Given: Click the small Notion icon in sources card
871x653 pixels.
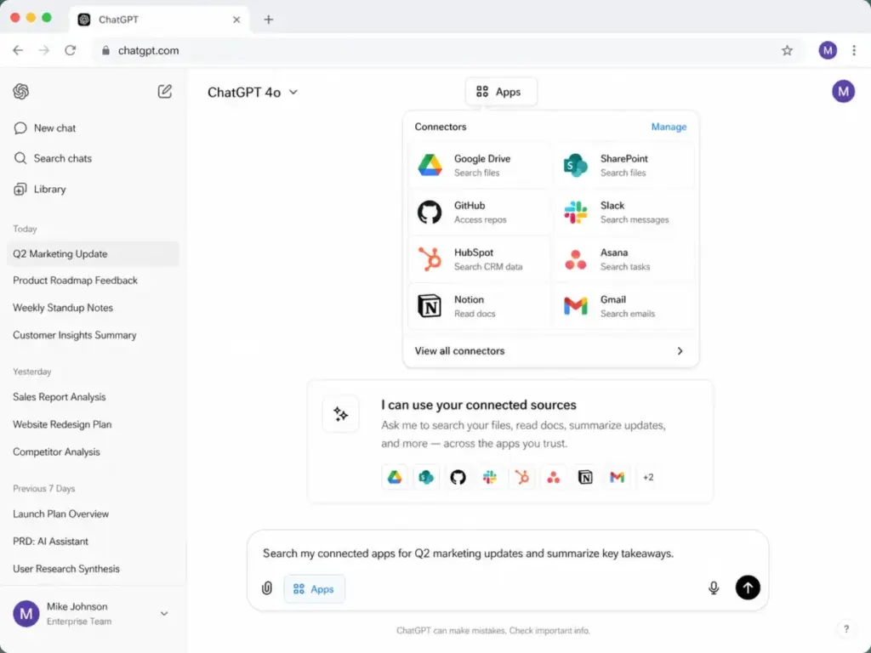Looking at the screenshot, I should (585, 477).
